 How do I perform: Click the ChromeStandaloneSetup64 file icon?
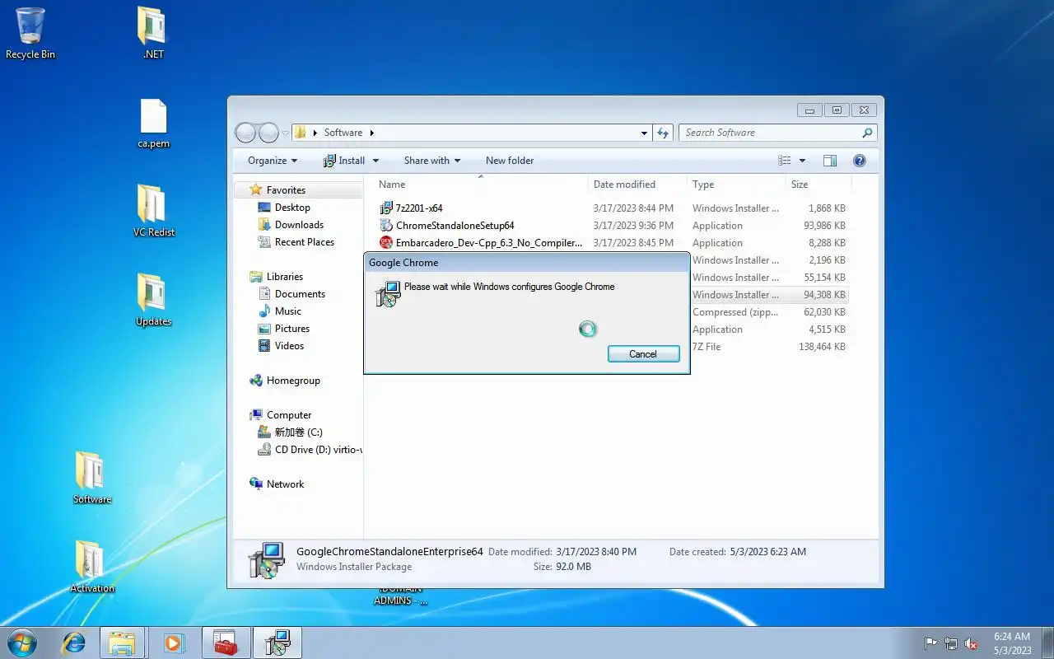[x=386, y=226]
